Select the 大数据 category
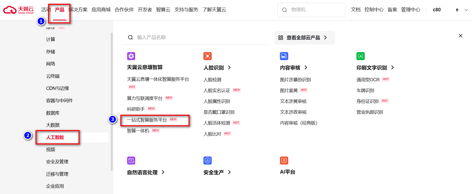472x194 pixels. 53,125
